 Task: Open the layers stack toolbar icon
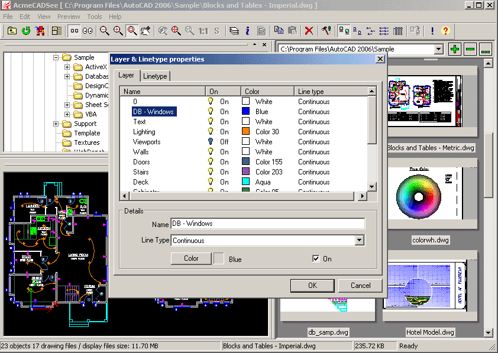point(234,31)
